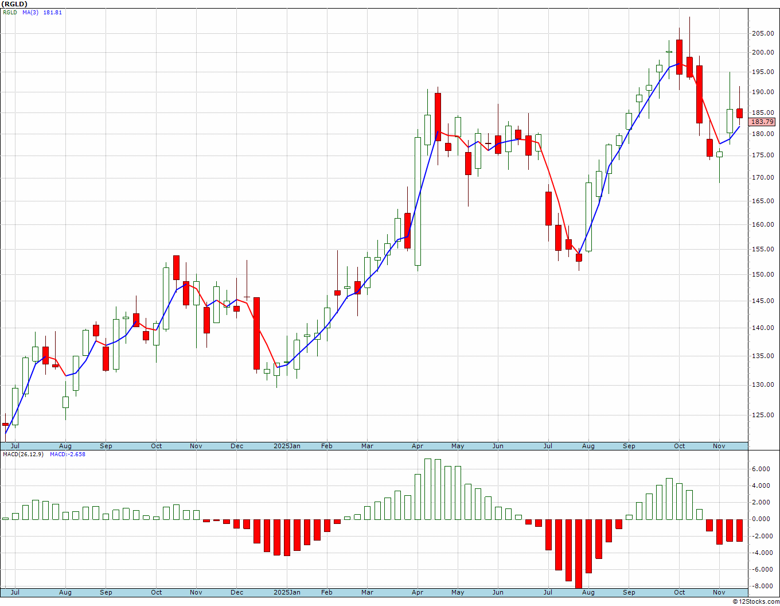Select May on the price chart time axis
The width and height of the screenshot is (780, 606).
pyautogui.click(x=458, y=446)
